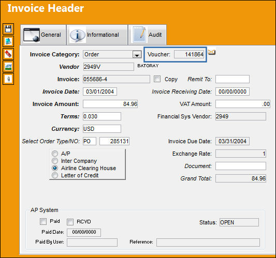Image resolution: width=276 pixels, height=258 pixels.
Task: Click the Paid By User field
Action: click(x=92, y=242)
